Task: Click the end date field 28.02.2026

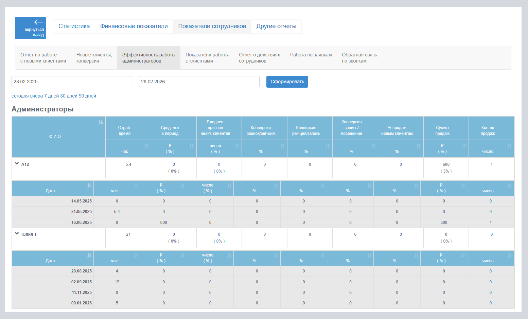Action: coord(199,82)
